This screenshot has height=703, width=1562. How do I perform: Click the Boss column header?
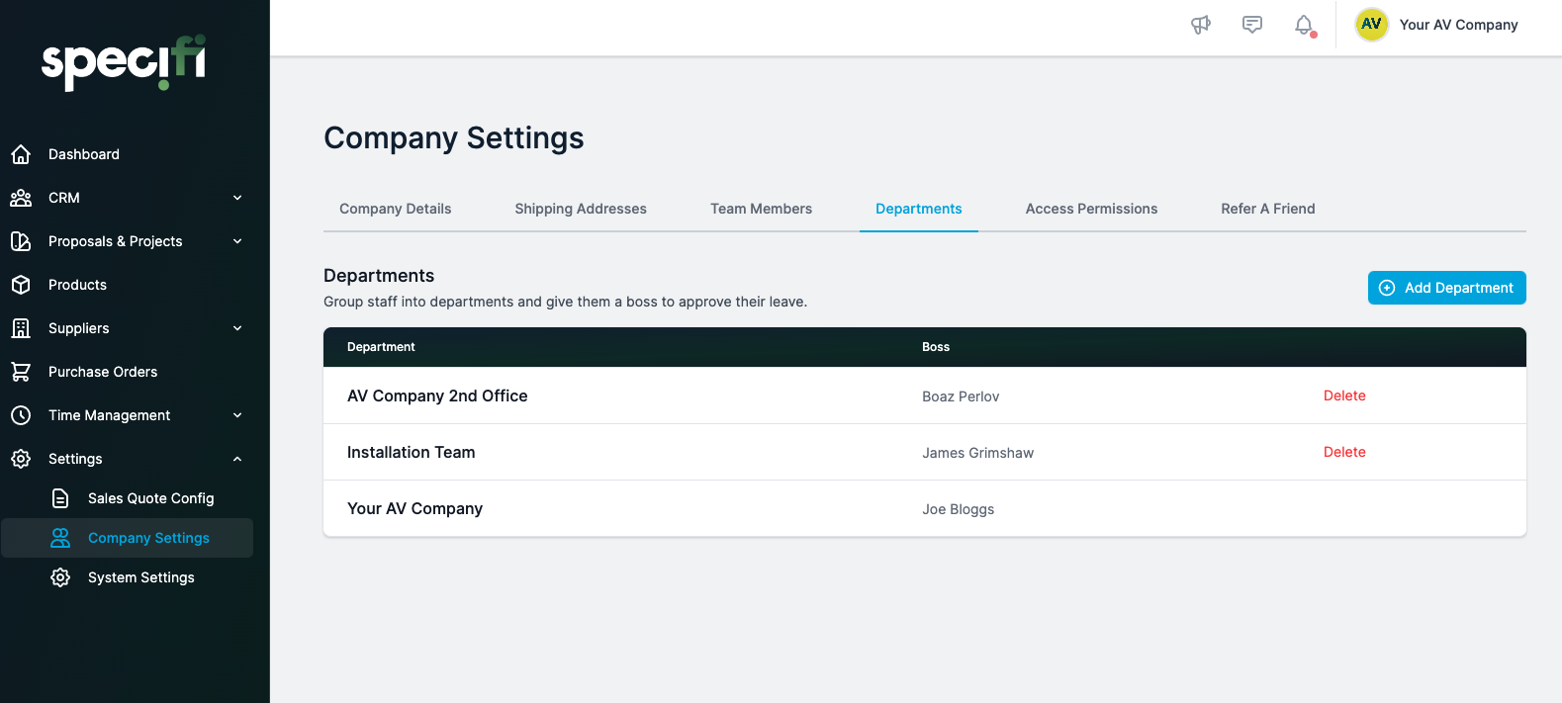(x=936, y=347)
